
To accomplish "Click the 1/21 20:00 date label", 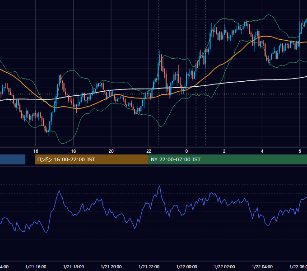I will 111,266.
